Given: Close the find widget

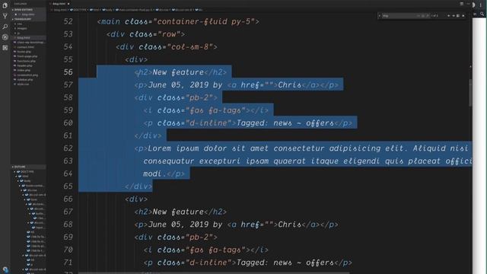Looking at the screenshot, I should click(x=463, y=15).
